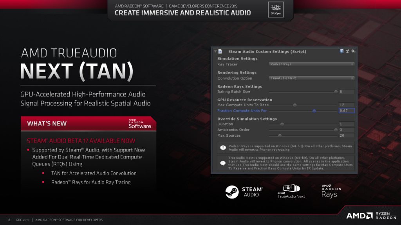Click the "WHAT'S NEW" banner text

(47, 124)
